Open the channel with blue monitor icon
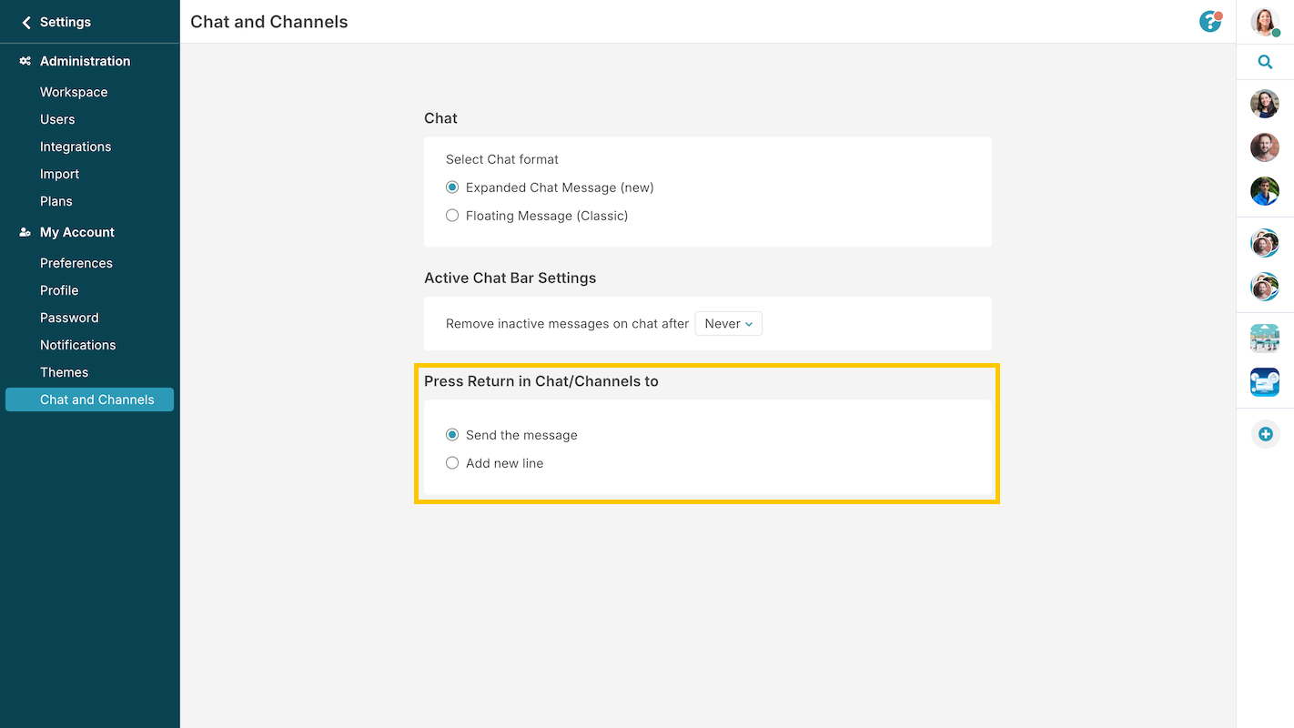Viewport: 1294px width, 728px height. click(1265, 382)
